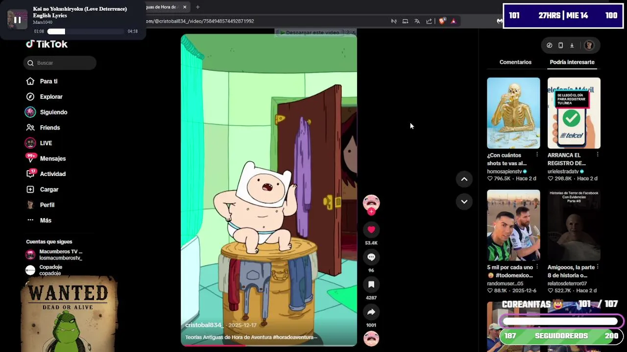The height and width of the screenshot is (352, 627).
Task: Open the TikTok logo home link
Action: [47, 44]
